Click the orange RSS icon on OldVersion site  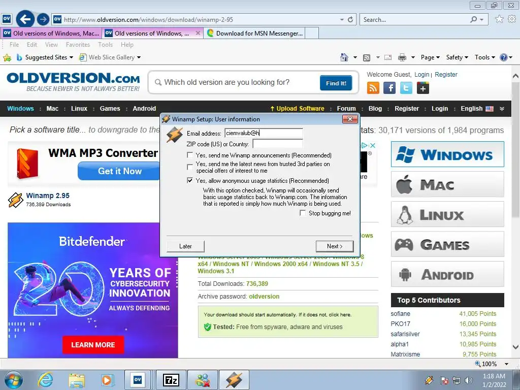(373, 88)
